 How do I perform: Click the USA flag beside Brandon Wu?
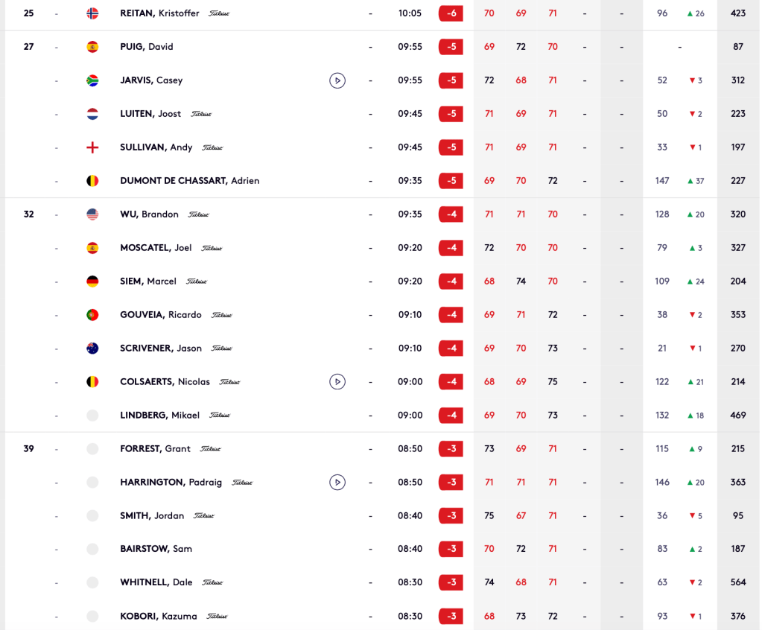click(92, 214)
